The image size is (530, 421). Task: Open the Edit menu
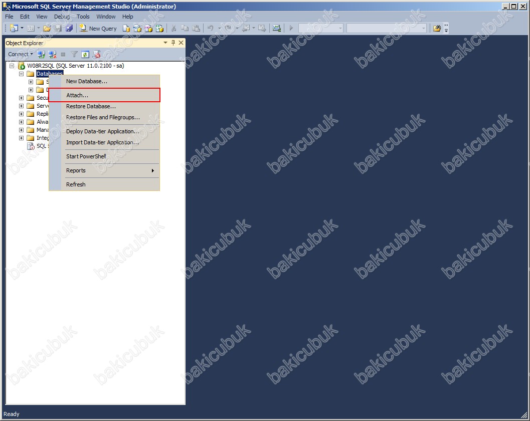pyautogui.click(x=25, y=17)
